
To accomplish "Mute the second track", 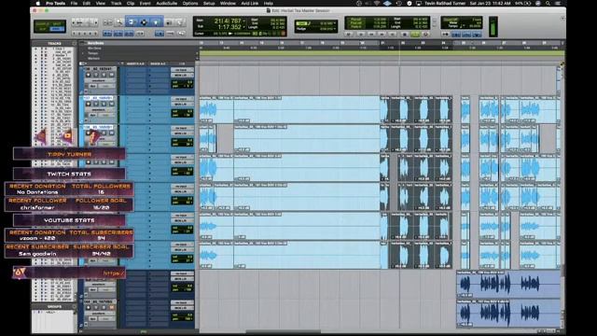I will coord(111,104).
